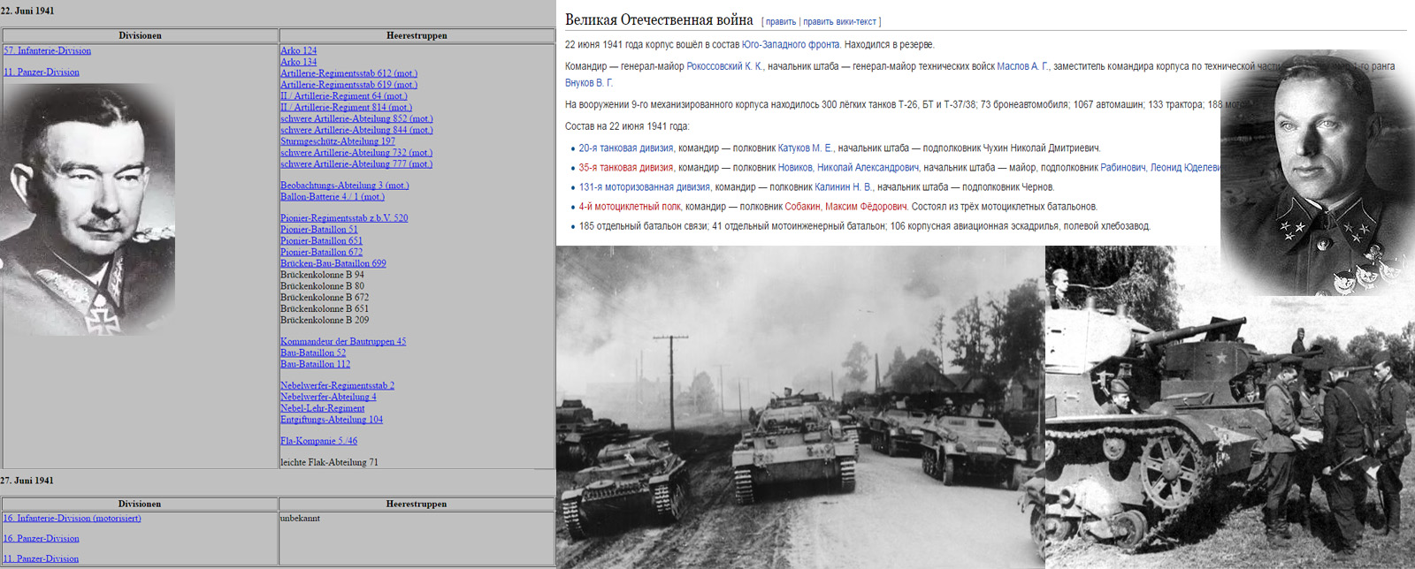The image size is (1415, 569).
Task: Click the 22. Juni 1941 heading
Action: [x=27, y=11]
